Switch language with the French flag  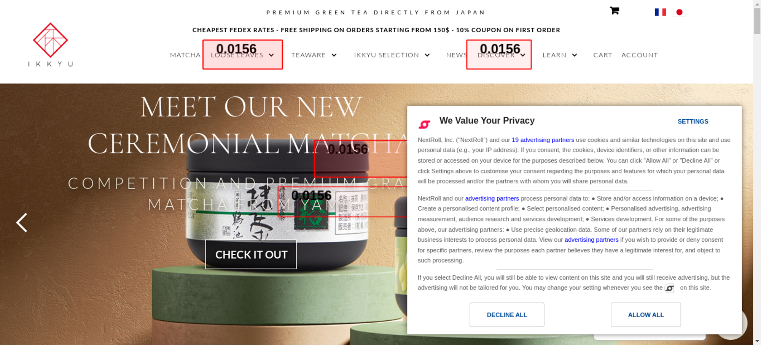(660, 12)
